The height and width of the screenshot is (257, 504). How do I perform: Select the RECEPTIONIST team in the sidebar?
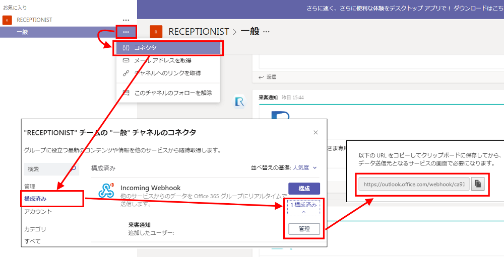pyautogui.click(x=34, y=20)
